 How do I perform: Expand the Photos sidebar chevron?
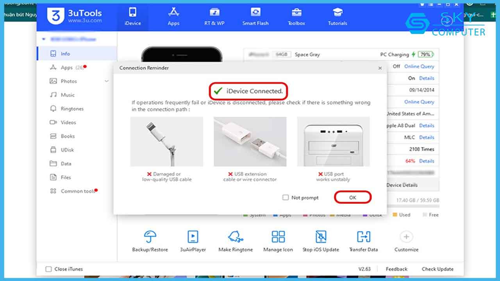pyautogui.click(x=107, y=81)
